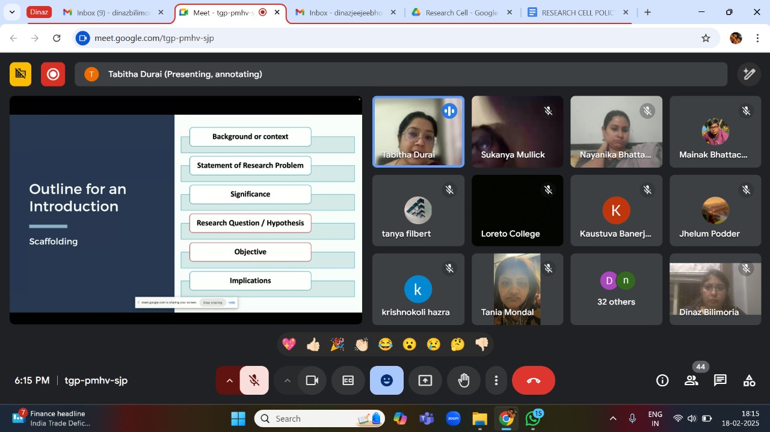Click the Stop sharing button
The width and height of the screenshot is (770, 432).
[212, 303]
